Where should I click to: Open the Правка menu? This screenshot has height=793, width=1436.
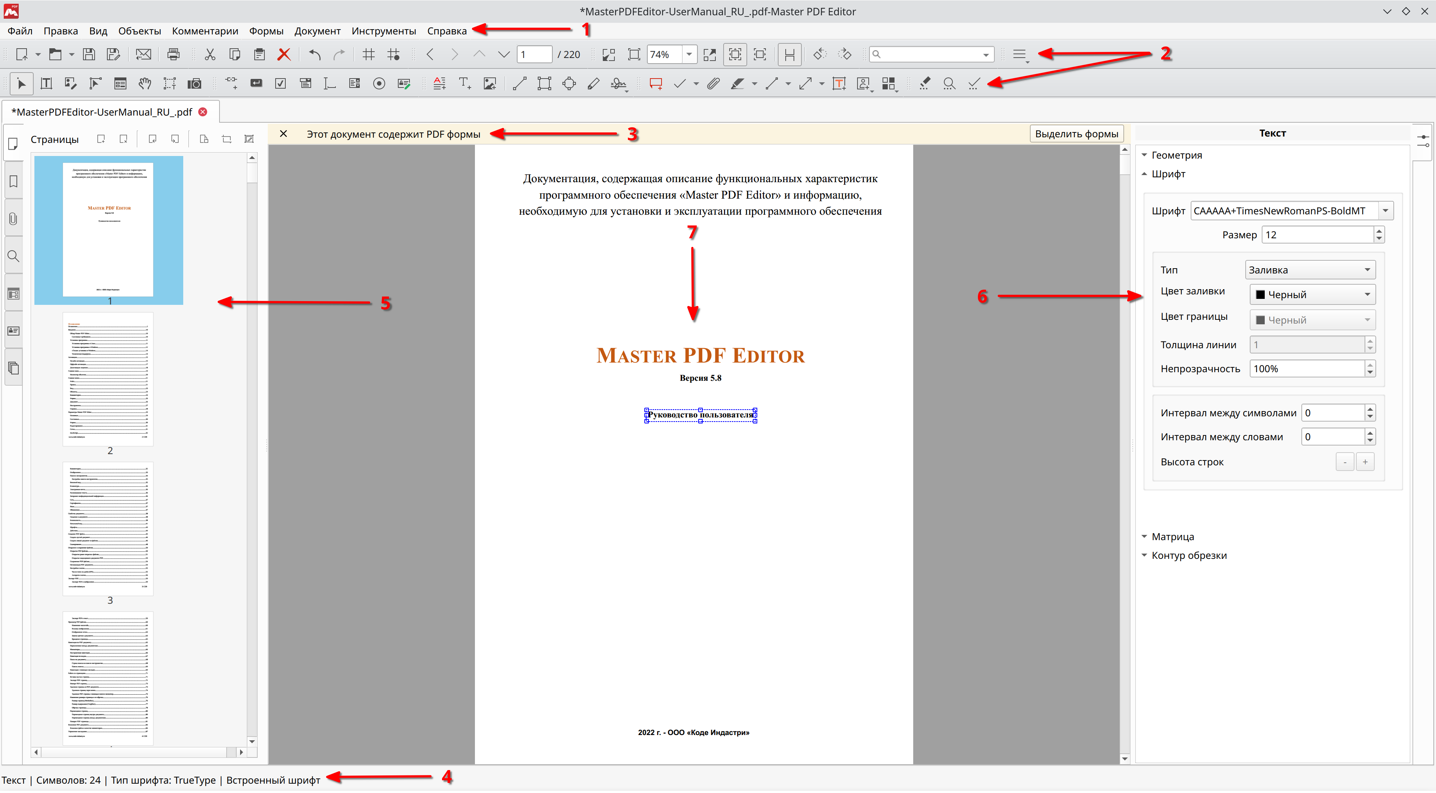pyautogui.click(x=61, y=31)
